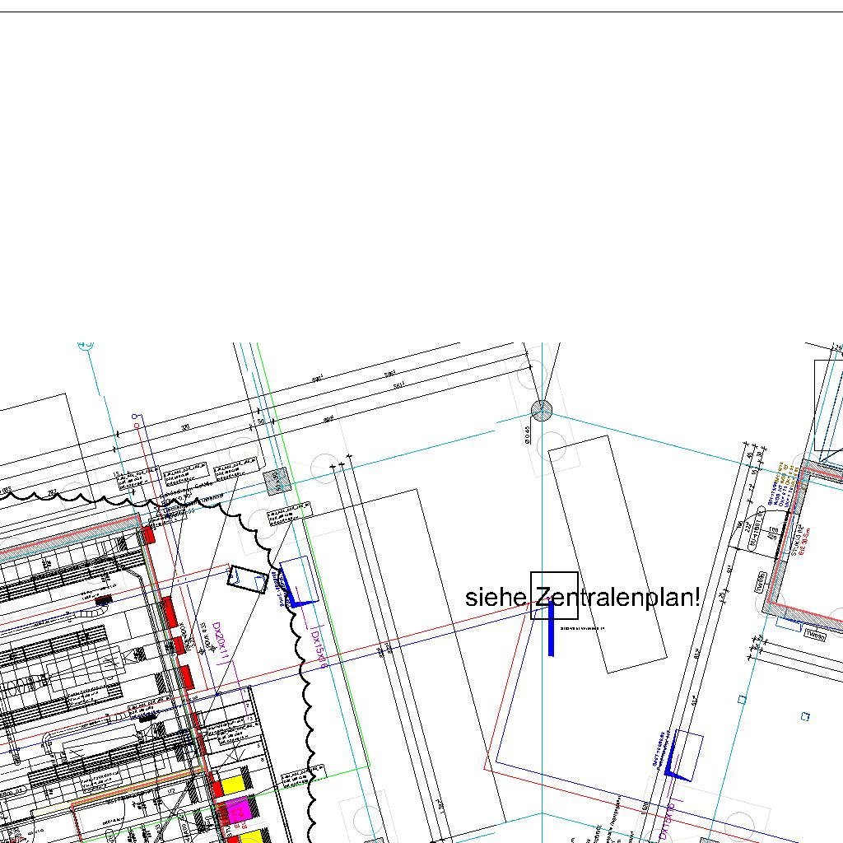
Task: Select the topmost red filled rectangle
Action: coord(149,534)
